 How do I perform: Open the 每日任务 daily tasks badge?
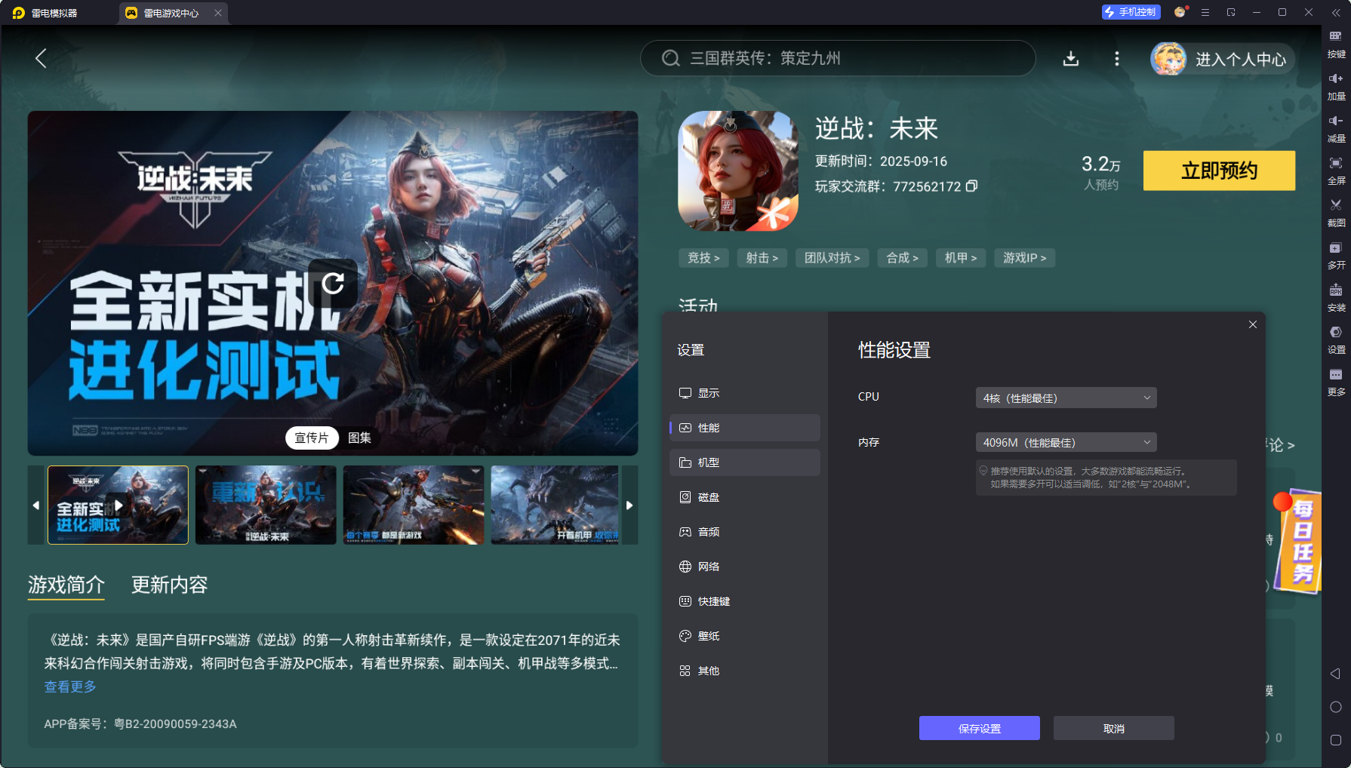pyautogui.click(x=1298, y=540)
